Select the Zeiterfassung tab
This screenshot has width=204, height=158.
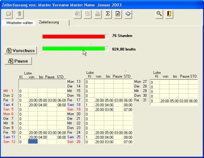coord(49,22)
